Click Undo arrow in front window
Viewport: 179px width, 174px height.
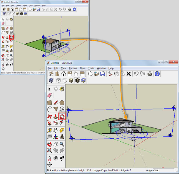point(136,74)
